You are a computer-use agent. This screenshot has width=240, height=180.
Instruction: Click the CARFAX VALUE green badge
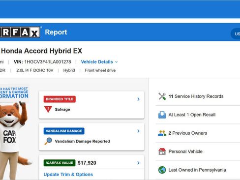60,163
